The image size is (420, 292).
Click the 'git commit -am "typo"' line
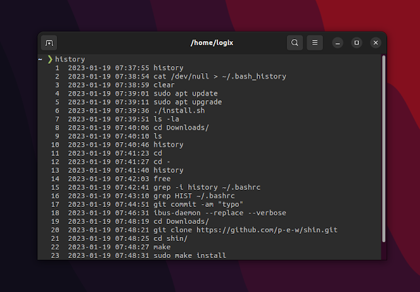pos(147,204)
